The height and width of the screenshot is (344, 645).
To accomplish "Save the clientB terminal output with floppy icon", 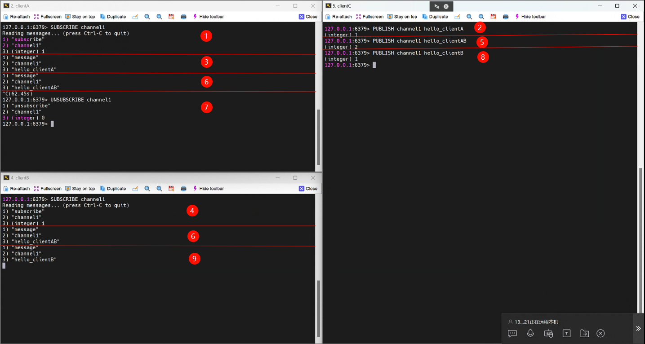I will point(171,189).
